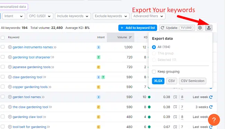Open SERP view icon for gardening claw tool
225x129 pixels.
pos(175,117)
